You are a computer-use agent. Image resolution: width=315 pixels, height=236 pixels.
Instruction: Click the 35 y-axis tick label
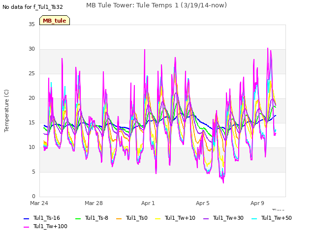31,24
